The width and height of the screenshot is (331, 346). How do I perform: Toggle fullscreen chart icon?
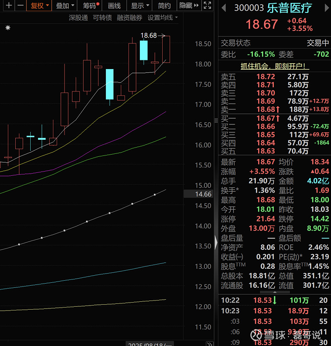[x=207, y=5]
